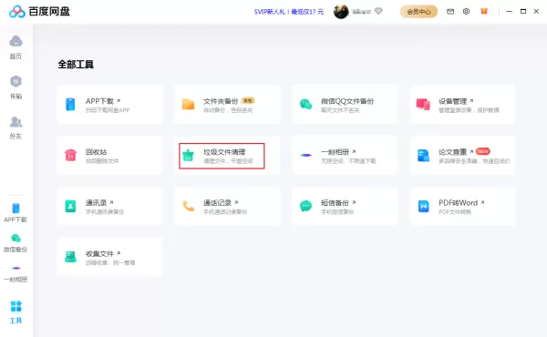Image resolution: width=547 pixels, height=337 pixels.
Task: Click the chat bubble icon of 微信QQ文件备份
Action: pos(305,104)
